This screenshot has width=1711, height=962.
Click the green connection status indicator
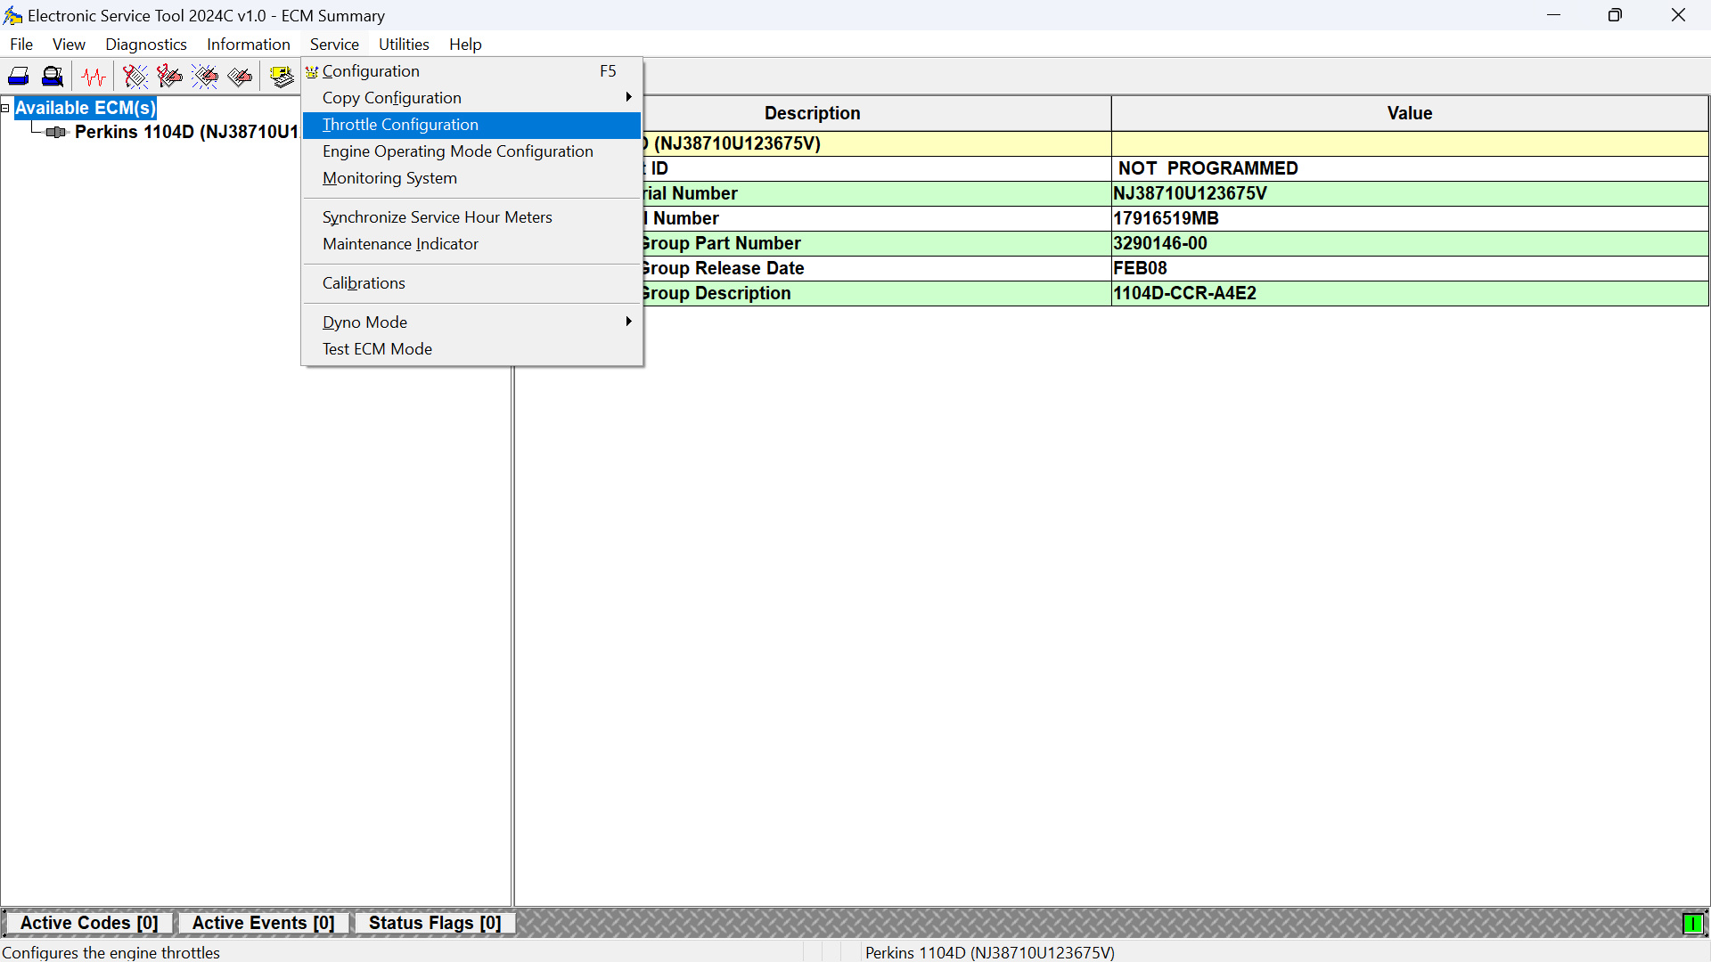point(1692,924)
